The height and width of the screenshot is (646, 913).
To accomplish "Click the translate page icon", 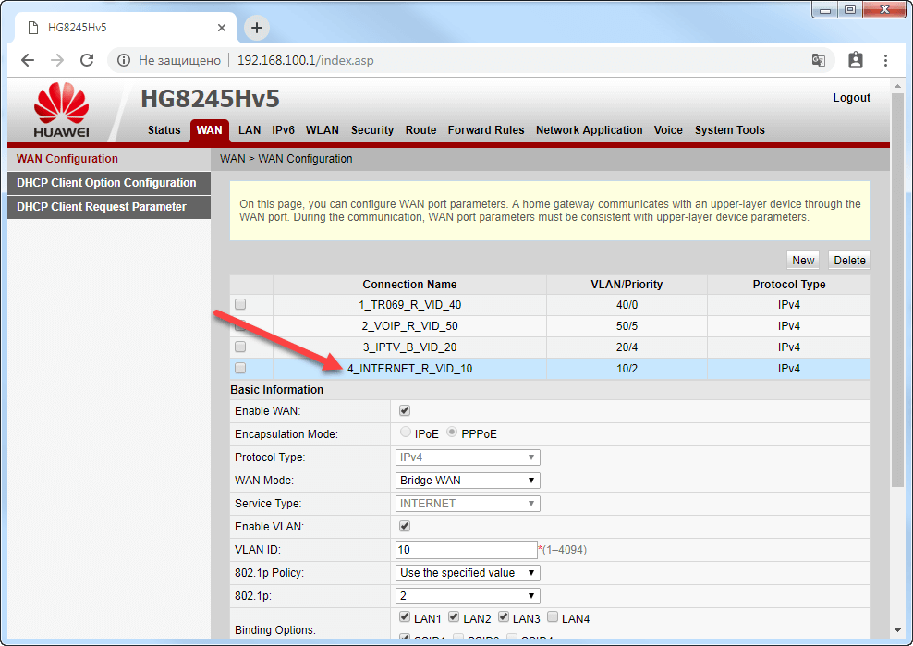I will [x=818, y=60].
